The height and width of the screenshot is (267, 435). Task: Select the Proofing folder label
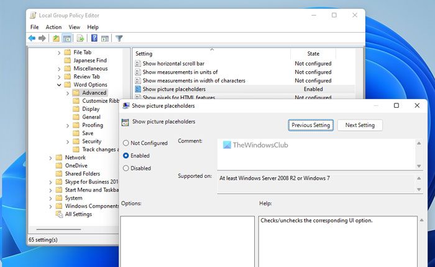click(x=93, y=125)
